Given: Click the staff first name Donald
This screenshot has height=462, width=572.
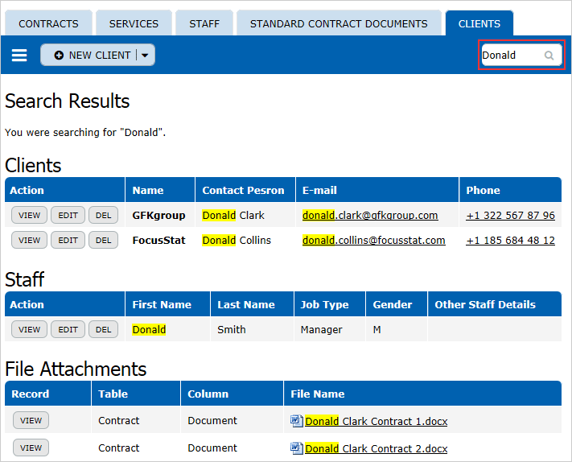Looking at the screenshot, I should point(149,329).
